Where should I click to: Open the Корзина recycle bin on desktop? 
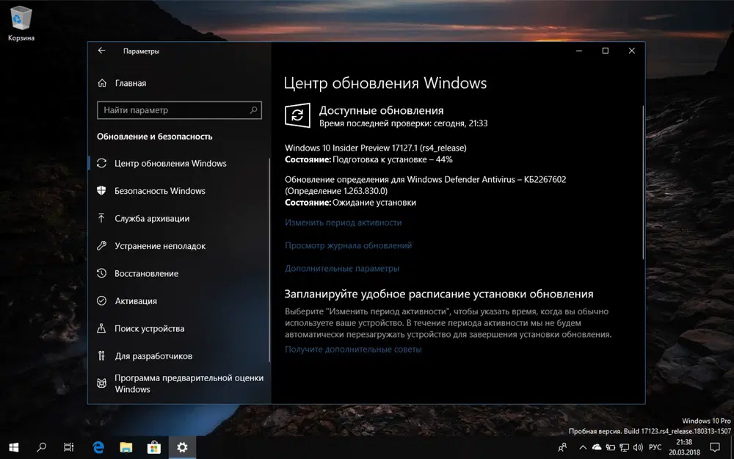[21, 24]
